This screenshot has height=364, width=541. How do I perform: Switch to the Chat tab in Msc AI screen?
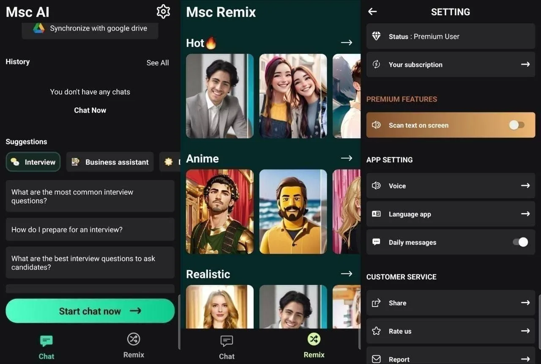click(46, 347)
